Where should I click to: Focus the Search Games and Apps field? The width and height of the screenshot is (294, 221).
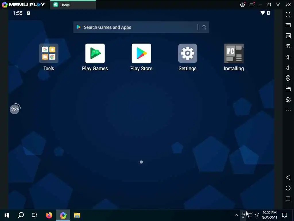coord(141,27)
